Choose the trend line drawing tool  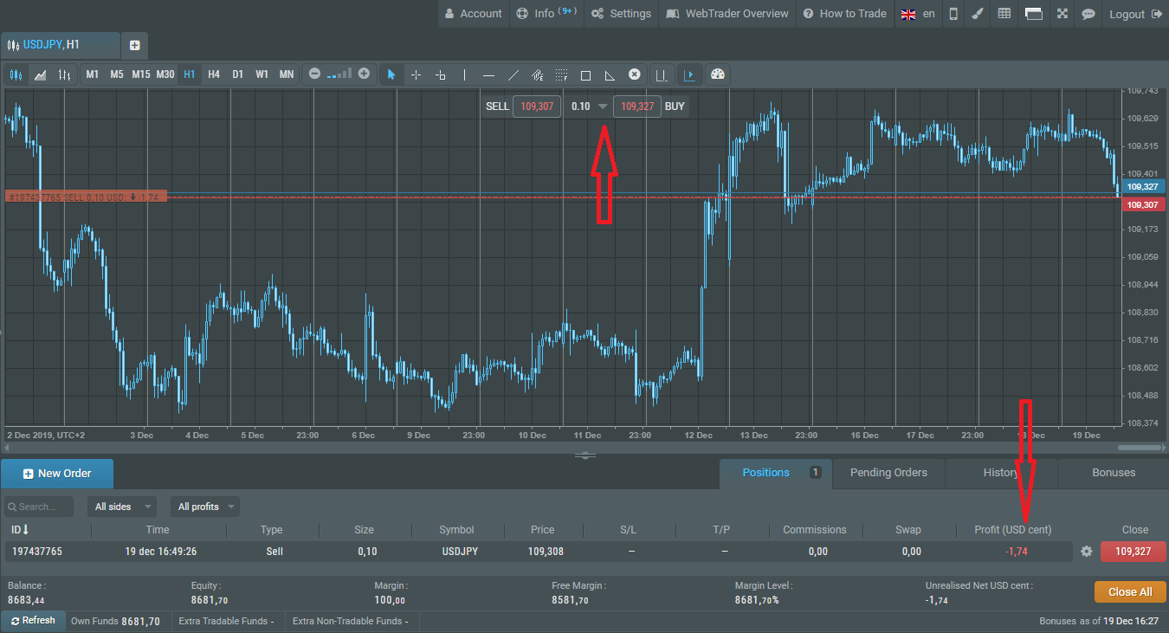pos(513,74)
